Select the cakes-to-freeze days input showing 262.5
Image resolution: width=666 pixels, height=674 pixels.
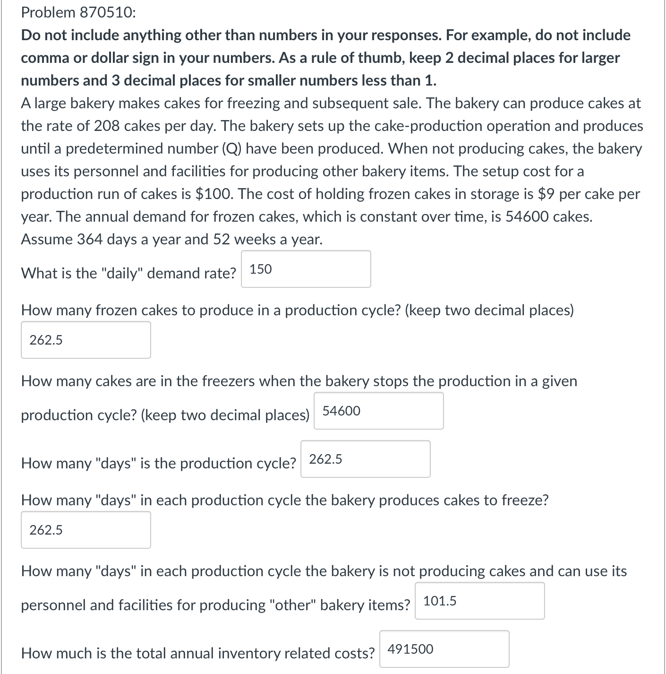point(85,530)
